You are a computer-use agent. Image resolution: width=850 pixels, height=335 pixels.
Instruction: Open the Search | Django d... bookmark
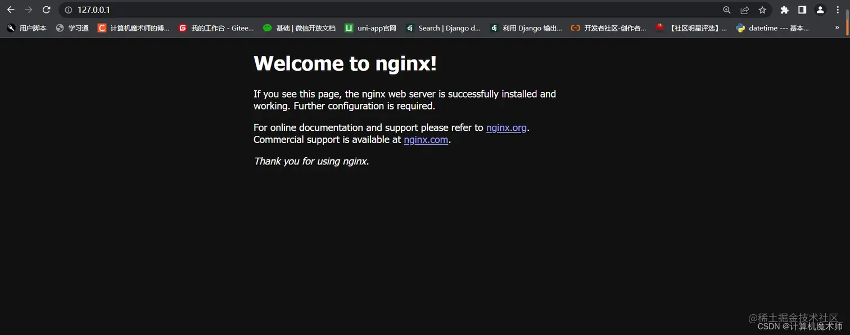coord(444,28)
